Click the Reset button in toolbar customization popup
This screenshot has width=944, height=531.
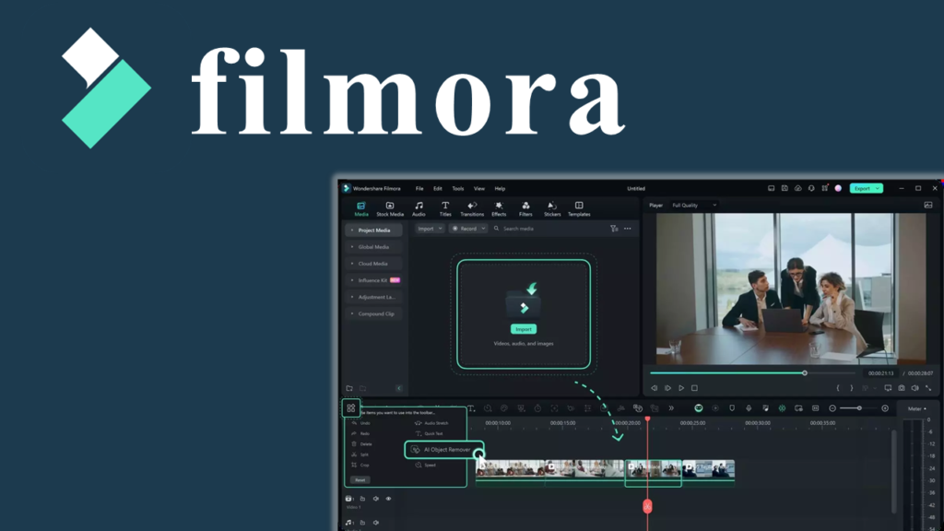pyautogui.click(x=360, y=479)
